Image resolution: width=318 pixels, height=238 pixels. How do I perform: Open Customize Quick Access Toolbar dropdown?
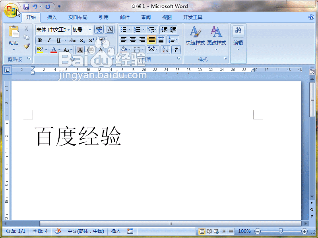59,7
